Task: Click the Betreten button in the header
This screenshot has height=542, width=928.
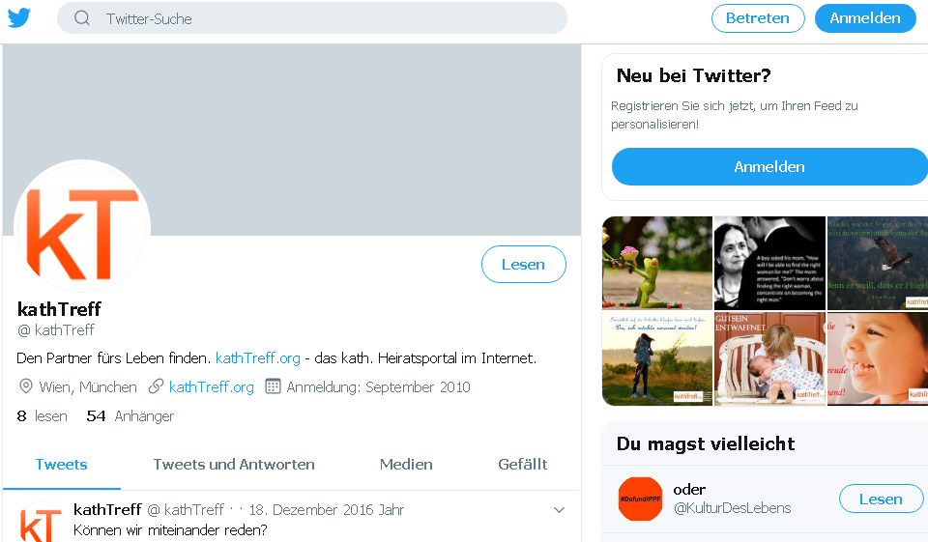Action: 758,18
